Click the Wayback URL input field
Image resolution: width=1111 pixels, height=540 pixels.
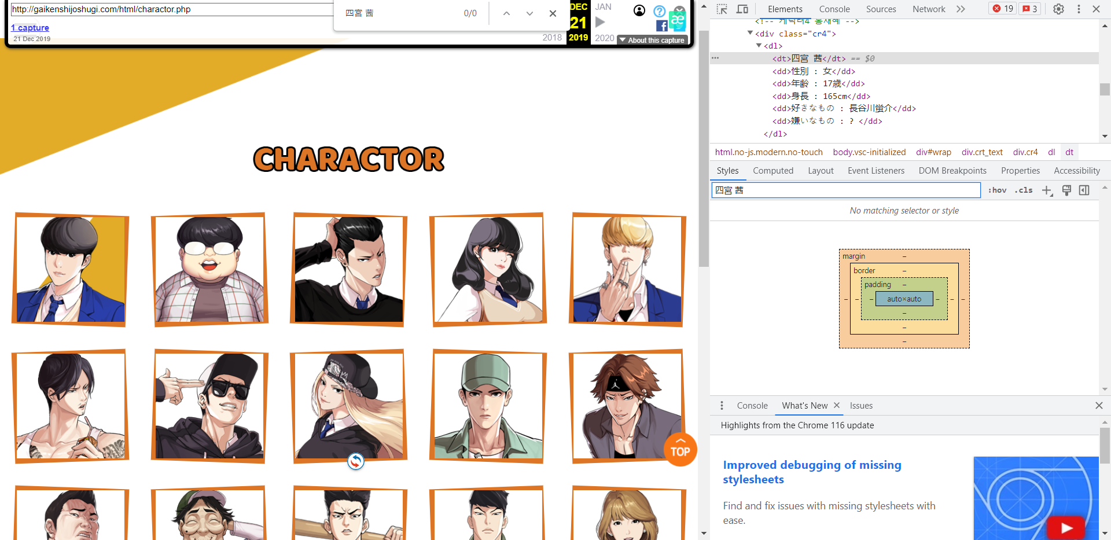172,9
